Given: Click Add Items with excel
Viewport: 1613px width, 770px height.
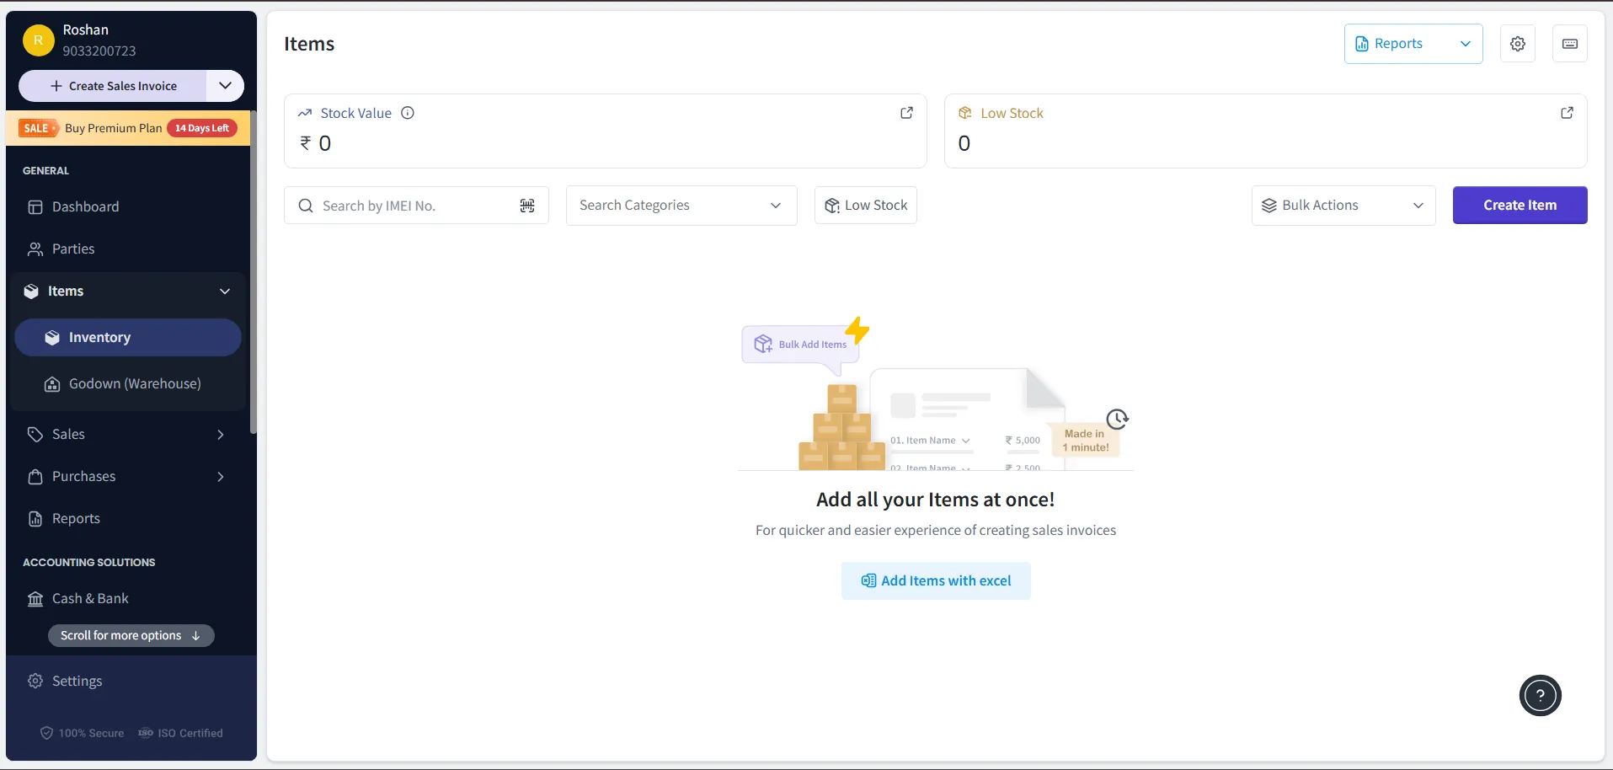Looking at the screenshot, I should [x=936, y=581].
